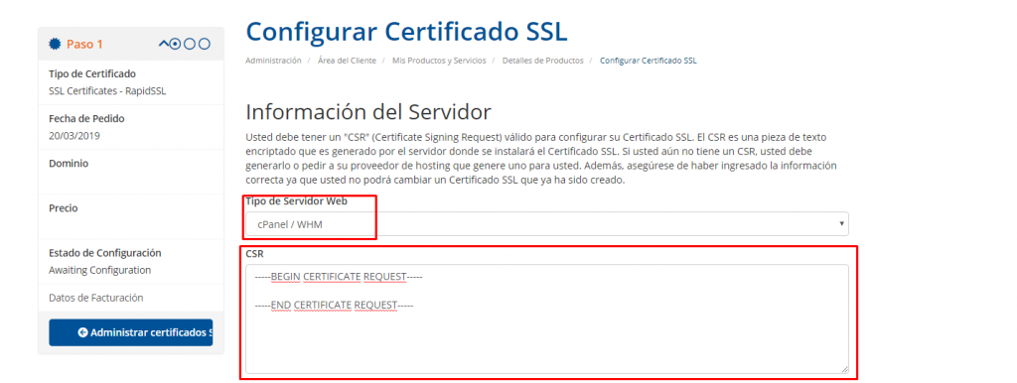The width and height of the screenshot is (1017, 383).
Task: Click inside the CSR text area
Action: [547, 319]
